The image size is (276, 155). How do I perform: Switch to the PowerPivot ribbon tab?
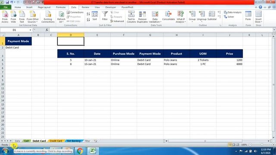click(127, 7)
